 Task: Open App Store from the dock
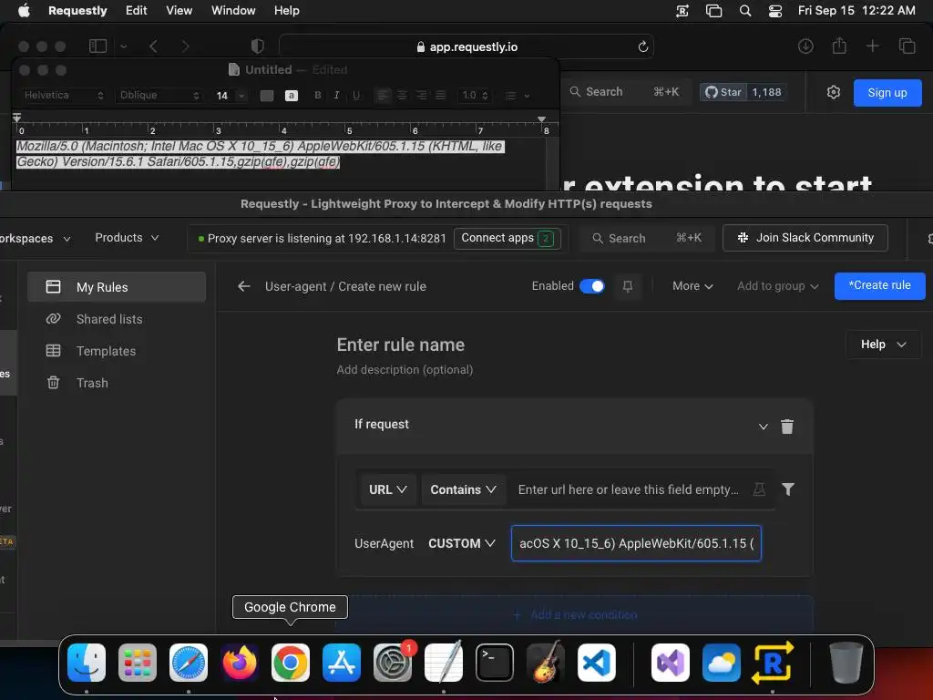342,663
